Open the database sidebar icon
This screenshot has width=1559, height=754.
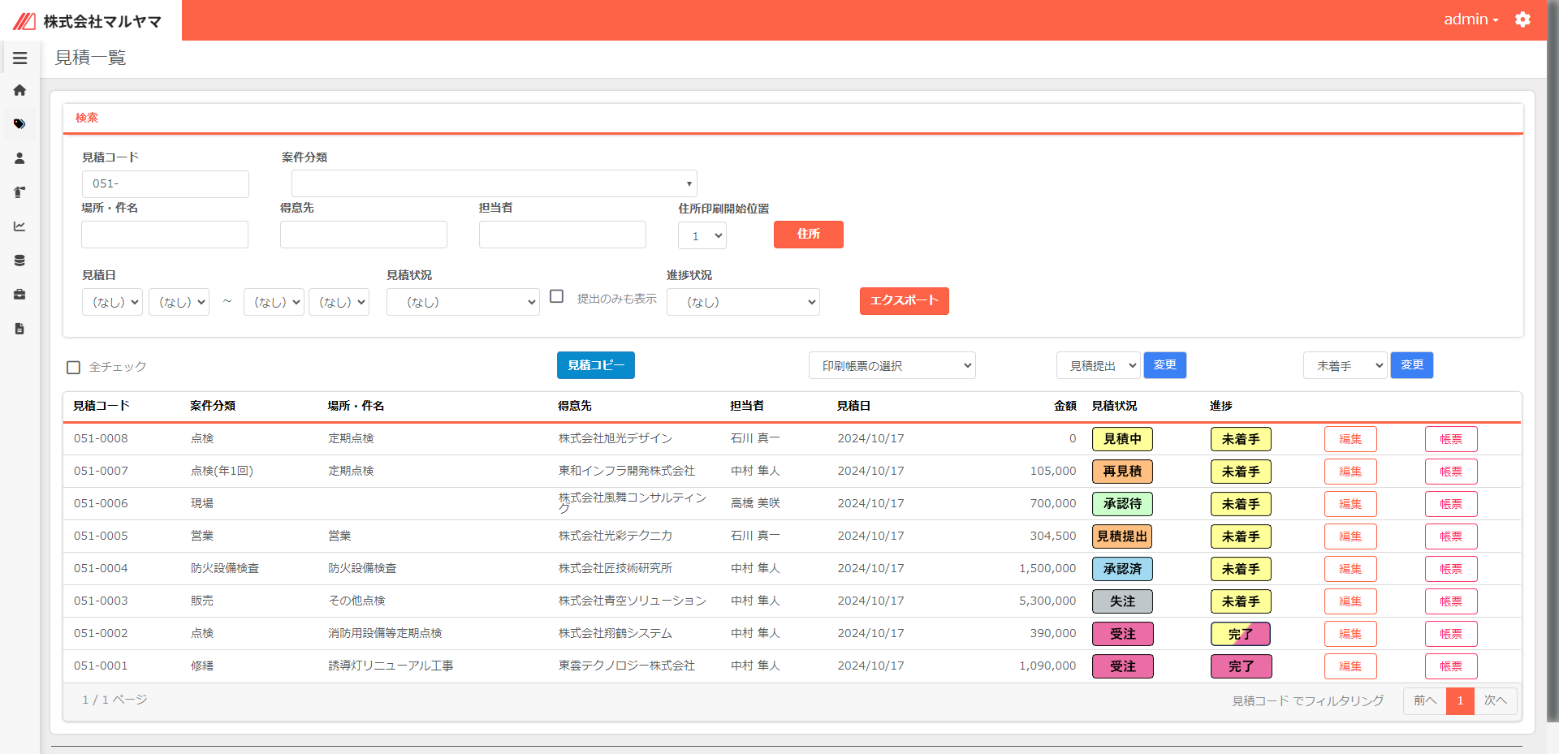click(x=19, y=261)
